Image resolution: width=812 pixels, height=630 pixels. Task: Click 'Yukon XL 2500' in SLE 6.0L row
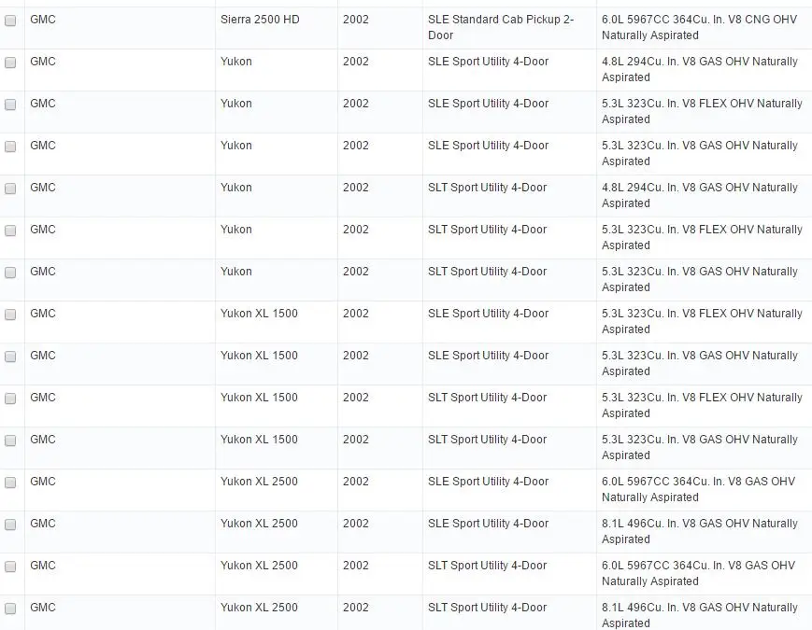(x=259, y=481)
